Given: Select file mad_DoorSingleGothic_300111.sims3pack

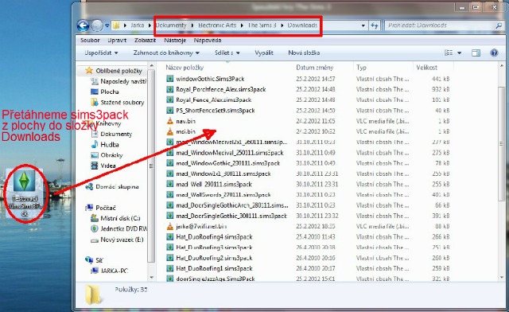Looking at the screenshot, I should 231,216.
